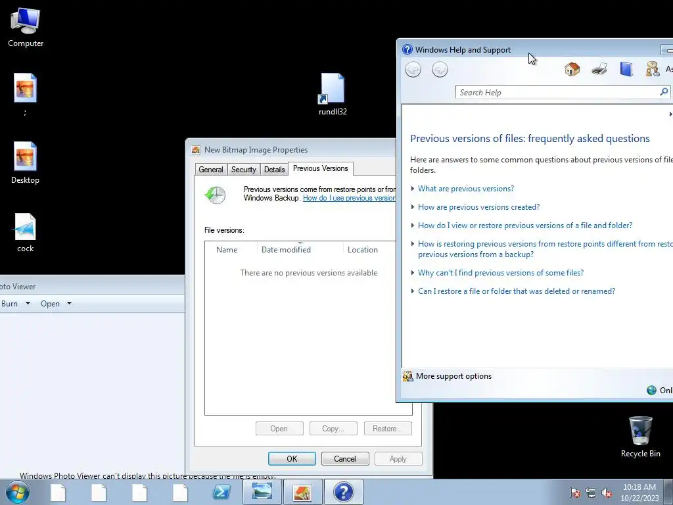Click the taskbar clock showing 10:18 AM
Viewport: 673px width, 505px height.
click(639, 493)
